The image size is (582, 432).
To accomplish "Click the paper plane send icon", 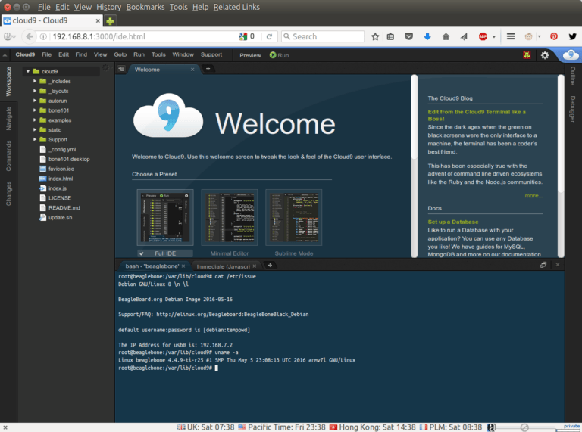I will pyautogui.click(x=464, y=36).
